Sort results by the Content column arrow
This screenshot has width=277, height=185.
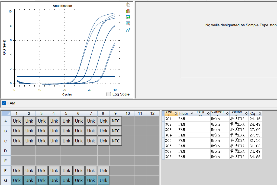[227, 114]
